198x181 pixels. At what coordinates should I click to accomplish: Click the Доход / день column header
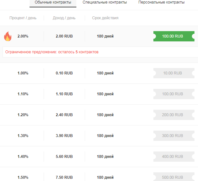64,18
